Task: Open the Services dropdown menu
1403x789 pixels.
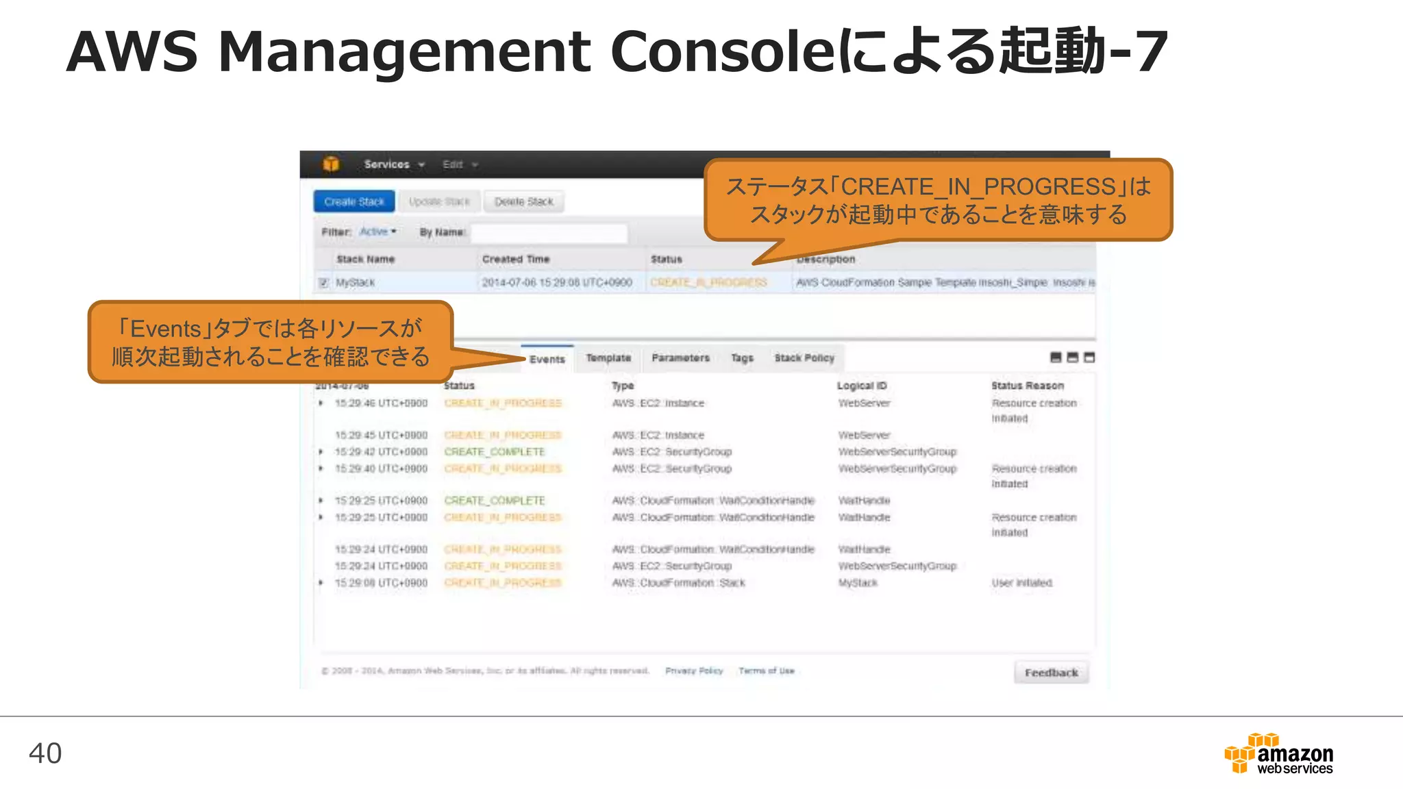Action: tap(395, 164)
